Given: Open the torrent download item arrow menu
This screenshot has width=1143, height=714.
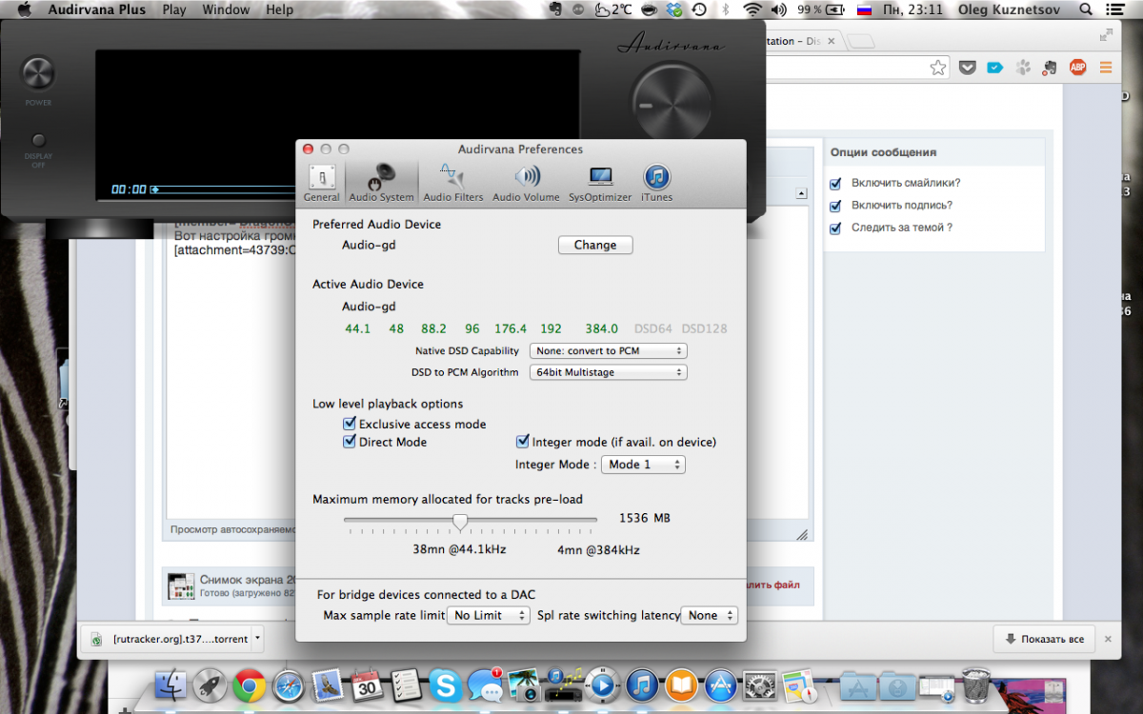Looking at the screenshot, I should pyautogui.click(x=258, y=639).
